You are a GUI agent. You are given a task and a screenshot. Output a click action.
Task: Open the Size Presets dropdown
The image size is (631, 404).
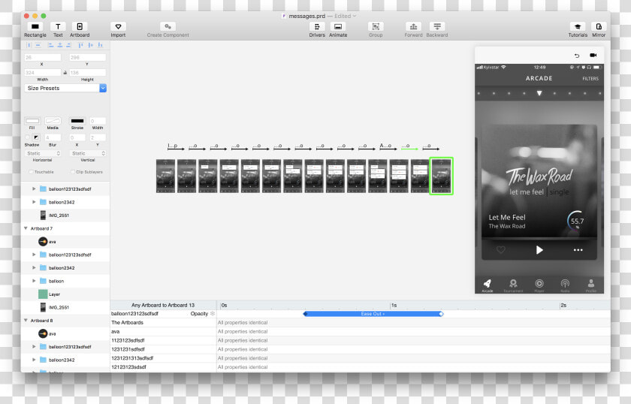[x=65, y=88]
